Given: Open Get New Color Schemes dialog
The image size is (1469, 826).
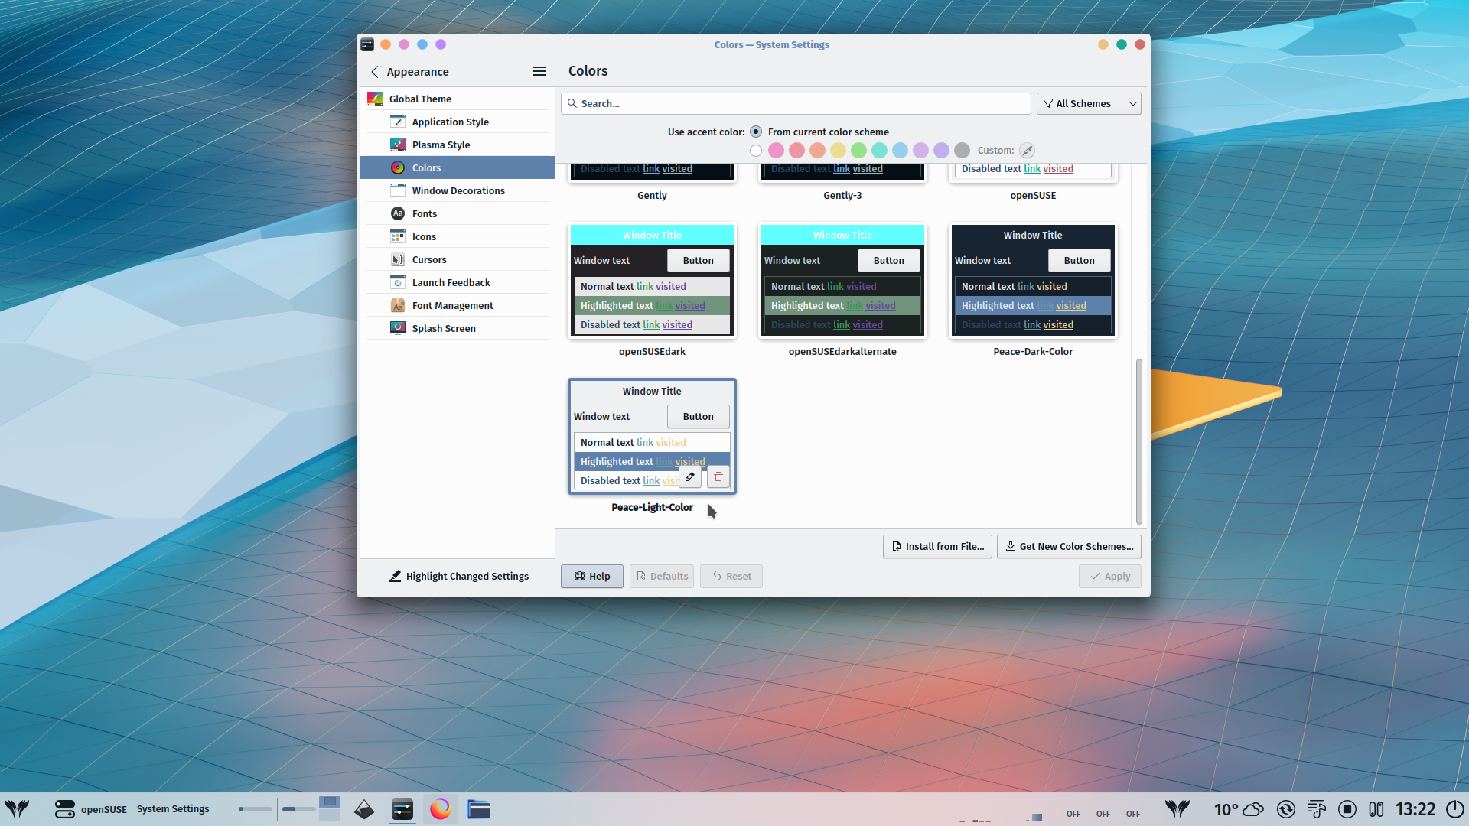Looking at the screenshot, I should [1069, 546].
